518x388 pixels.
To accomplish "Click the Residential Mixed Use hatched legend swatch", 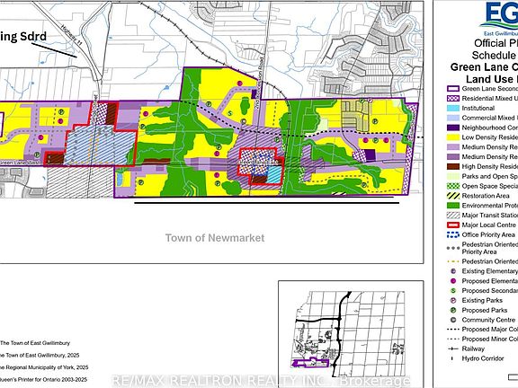I will coord(453,98).
